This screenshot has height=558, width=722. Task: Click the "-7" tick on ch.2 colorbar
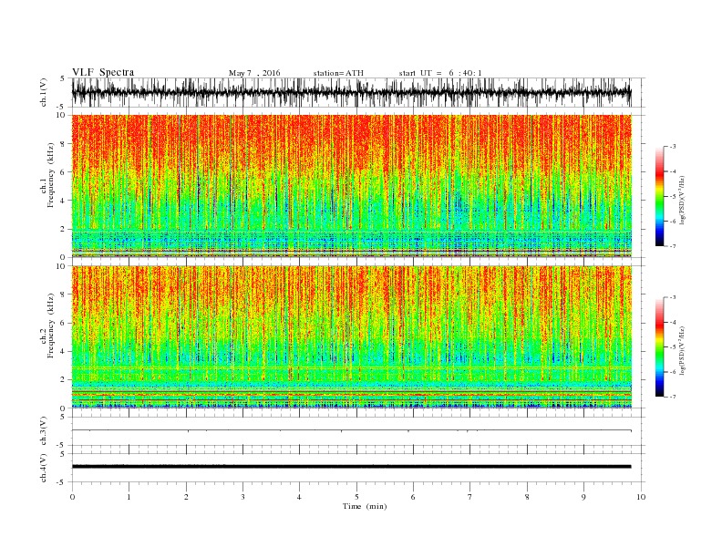(673, 397)
